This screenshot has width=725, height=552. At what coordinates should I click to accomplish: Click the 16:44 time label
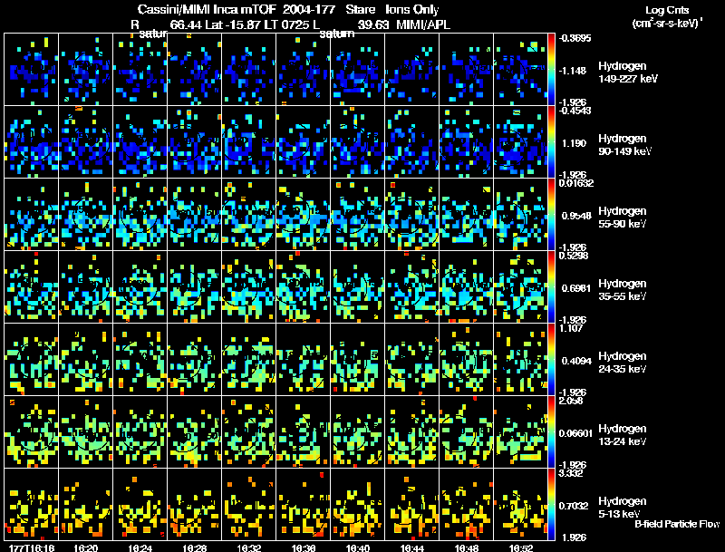click(412, 547)
